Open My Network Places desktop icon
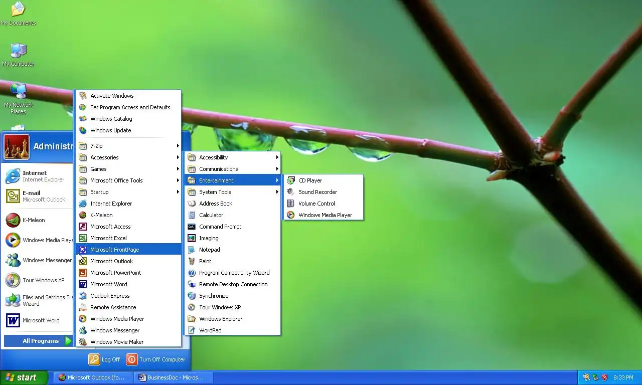The height and width of the screenshot is (385, 642). tap(19, 99)
